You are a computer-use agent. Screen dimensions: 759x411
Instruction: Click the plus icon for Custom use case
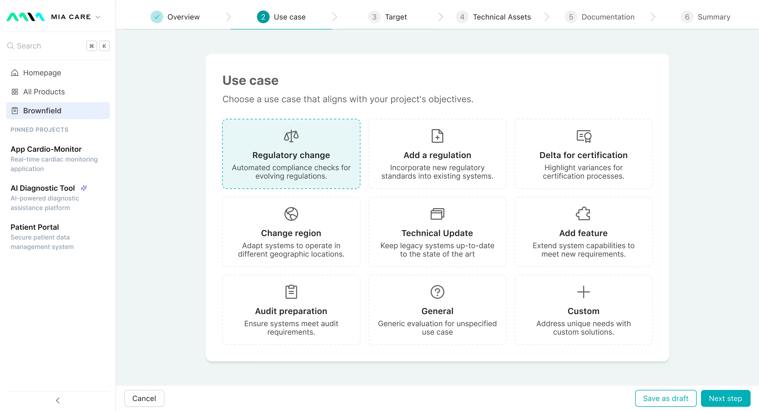[x=583, y=292]
